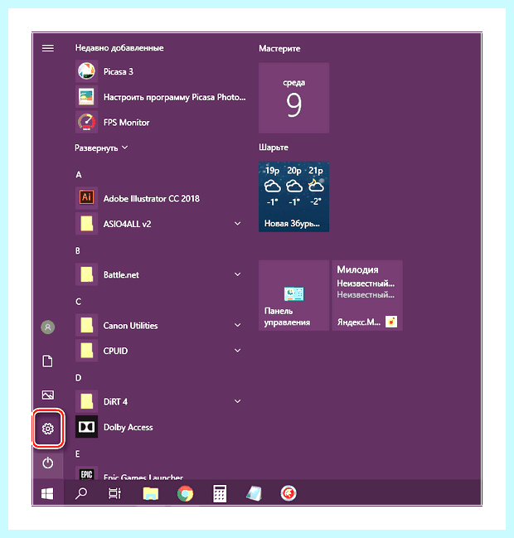Open taskbar Search magnifier

[81, 494]
